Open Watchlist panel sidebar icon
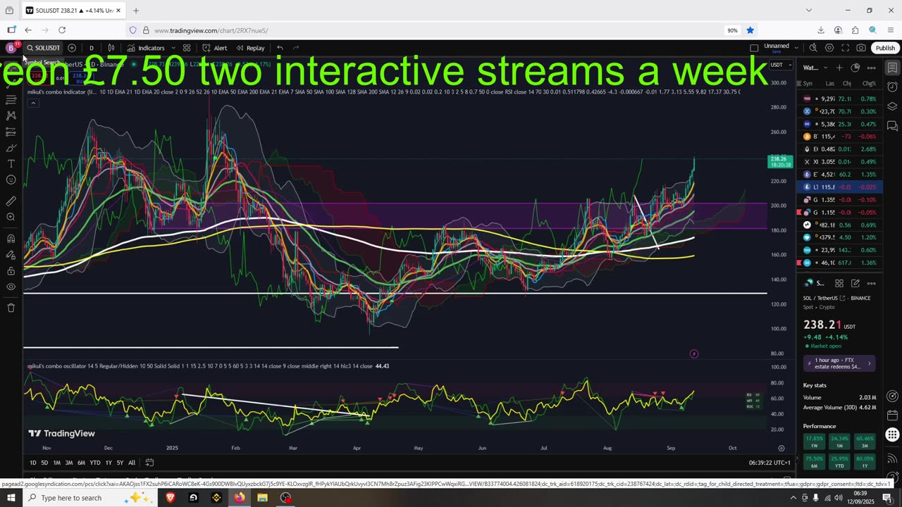This screenshot has width=902, height=507. (892, 68)
